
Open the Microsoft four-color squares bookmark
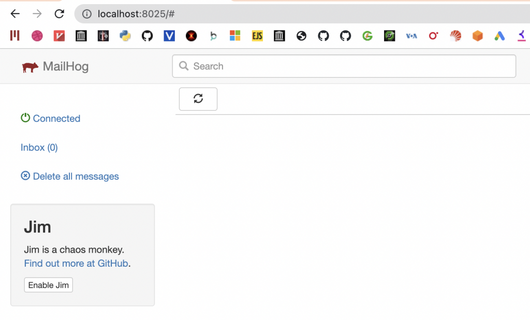(x=235, y=36)
